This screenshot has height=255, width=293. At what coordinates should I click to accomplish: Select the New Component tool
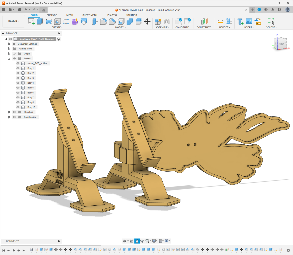point(158,22)
